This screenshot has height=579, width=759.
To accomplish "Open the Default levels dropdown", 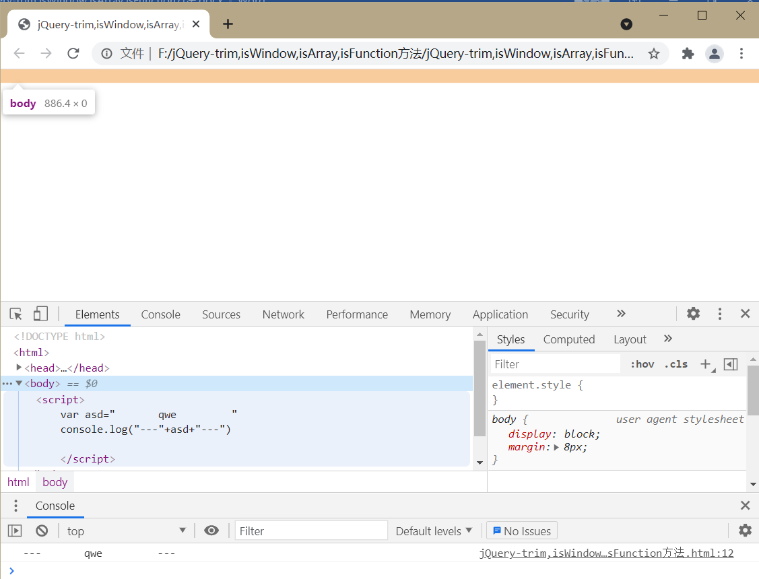I will pos(434,531).
